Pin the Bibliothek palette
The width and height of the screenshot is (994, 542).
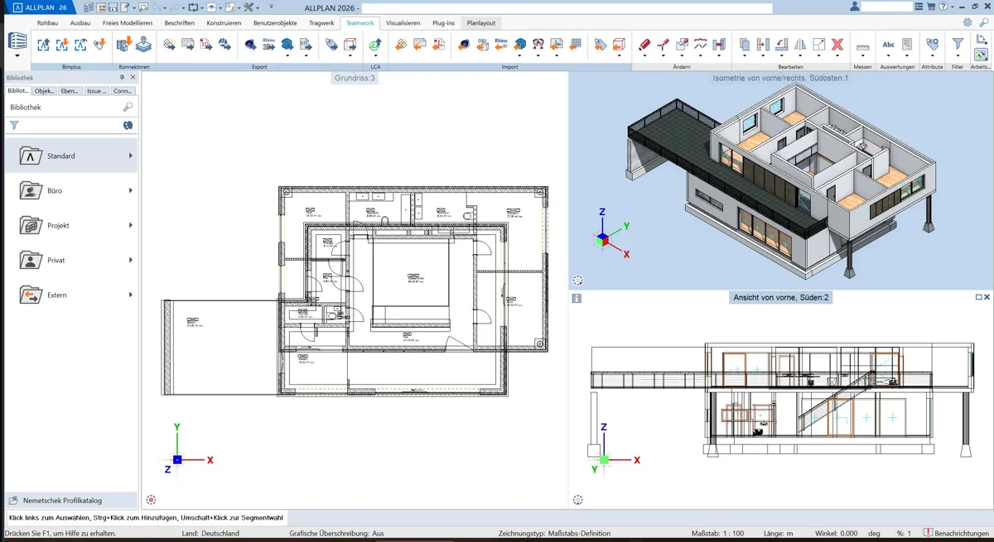coord(123,77)
